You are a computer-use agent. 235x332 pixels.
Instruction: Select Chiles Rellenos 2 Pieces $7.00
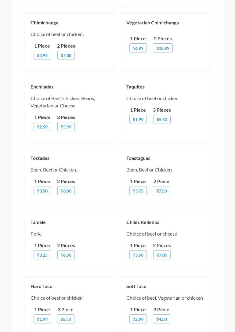click(162, 255)
